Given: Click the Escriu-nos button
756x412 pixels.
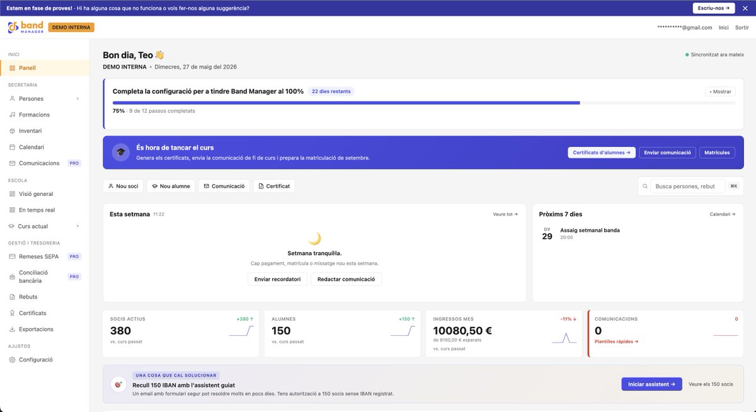Looking at the screenshot, I should tap(714, 8).
